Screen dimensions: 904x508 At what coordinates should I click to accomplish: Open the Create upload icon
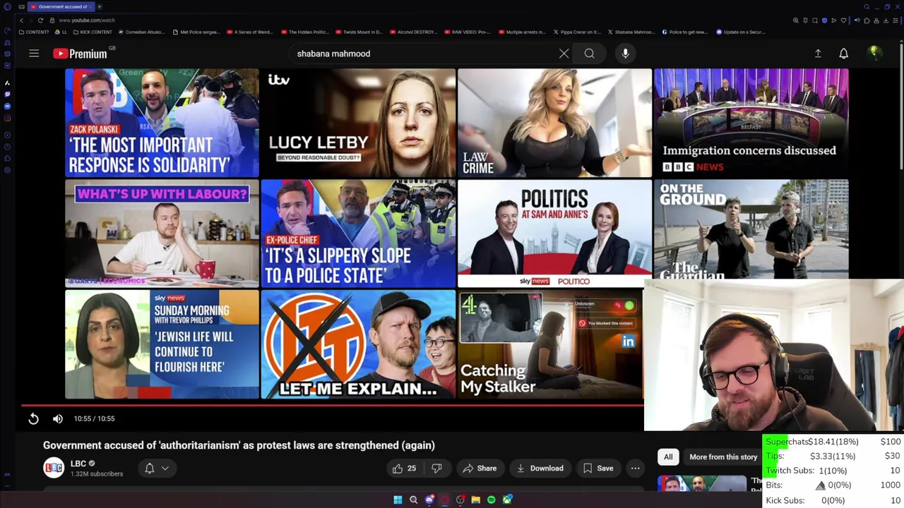[x=818, y=54]
